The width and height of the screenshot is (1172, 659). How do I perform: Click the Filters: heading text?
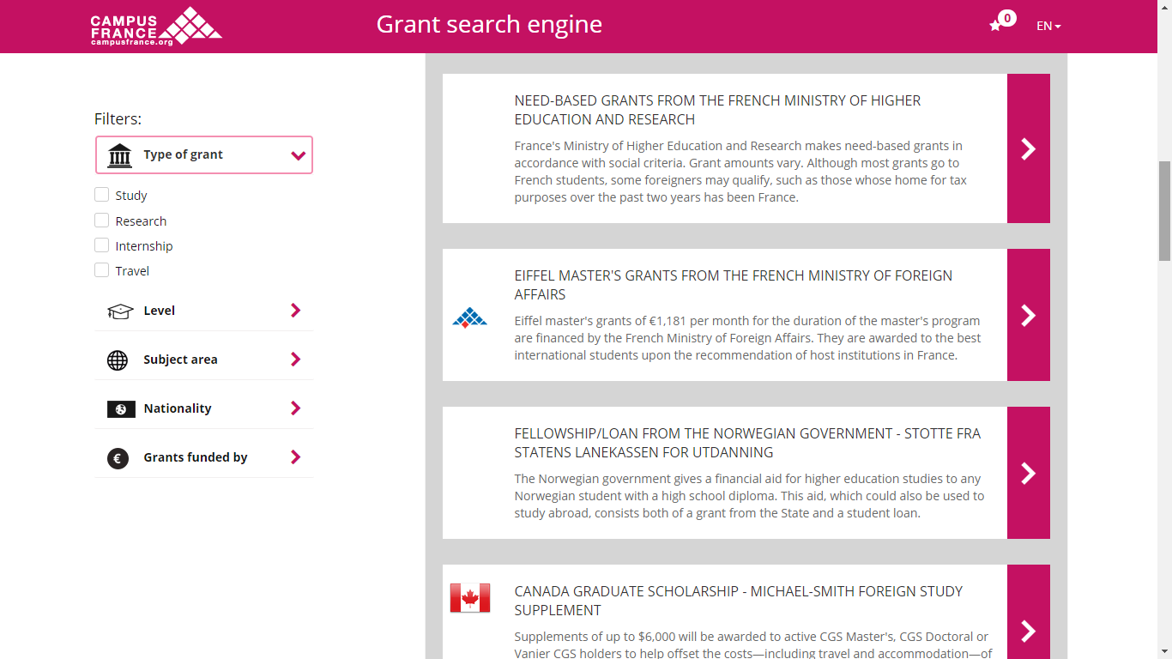[118, 119]
